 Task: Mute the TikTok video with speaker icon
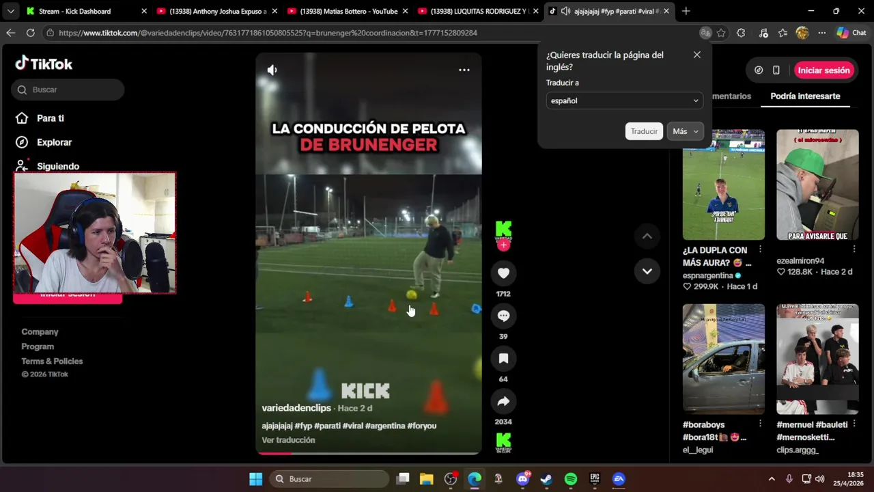point(272,70)
